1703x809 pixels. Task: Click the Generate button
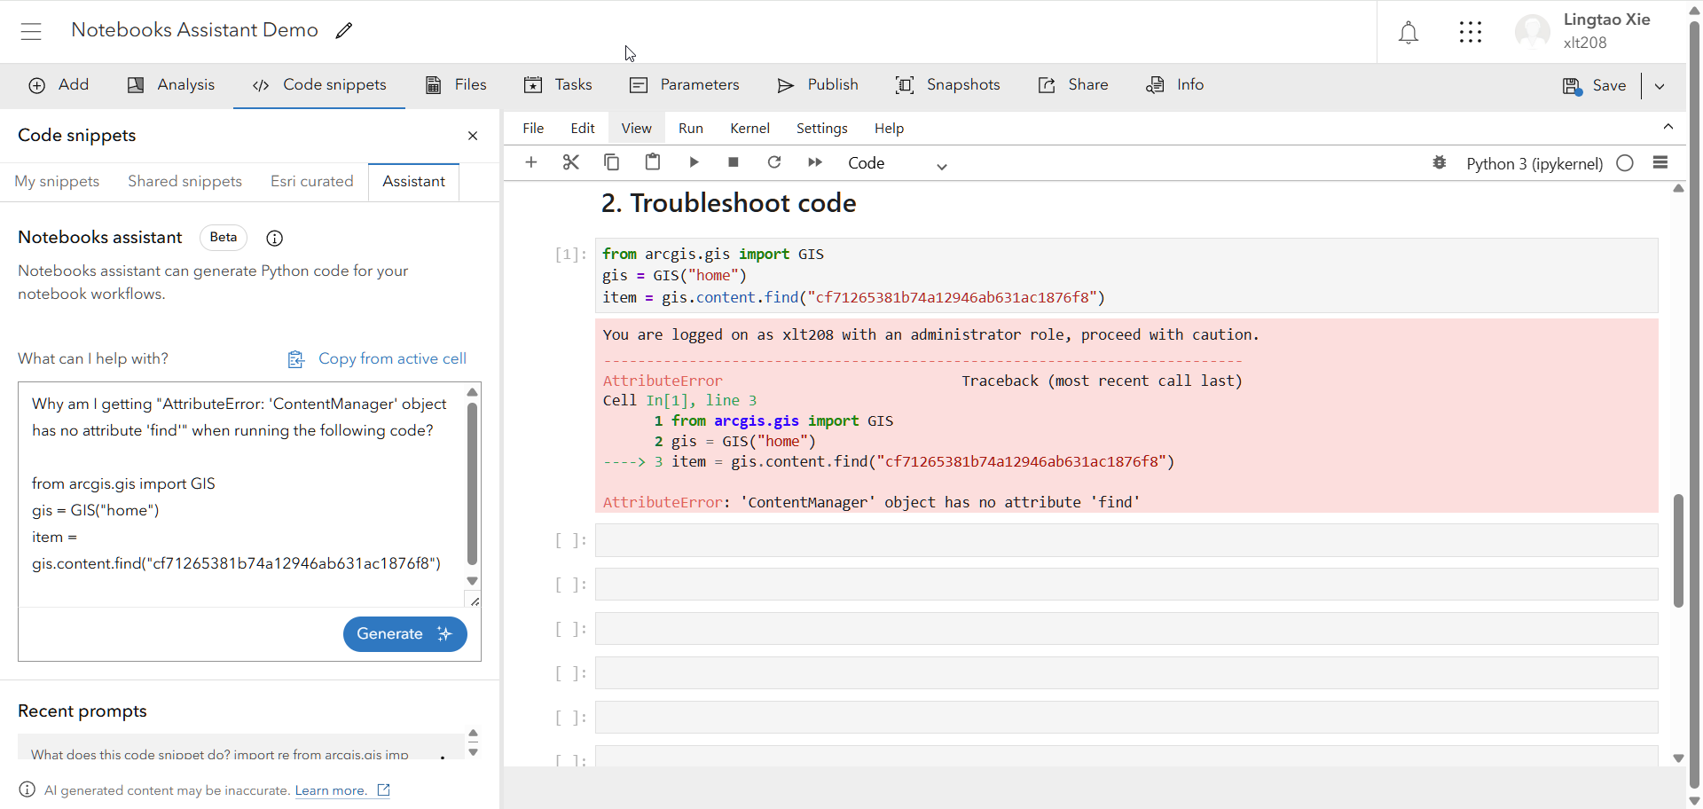[404, 634]
